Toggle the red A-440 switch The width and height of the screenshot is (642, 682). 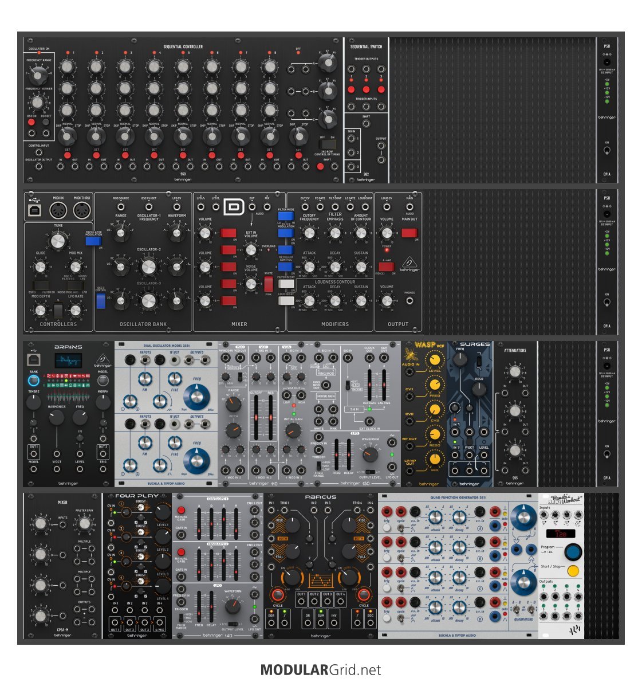coord(386,266)
